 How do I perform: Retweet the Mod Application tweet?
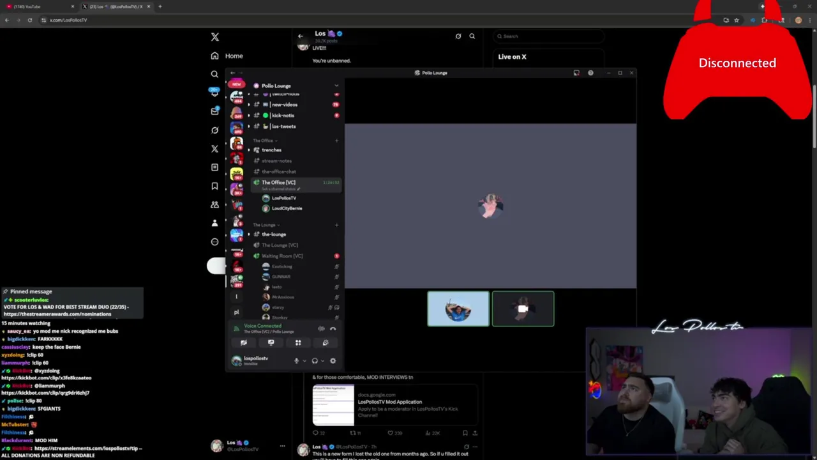[355, 433]
